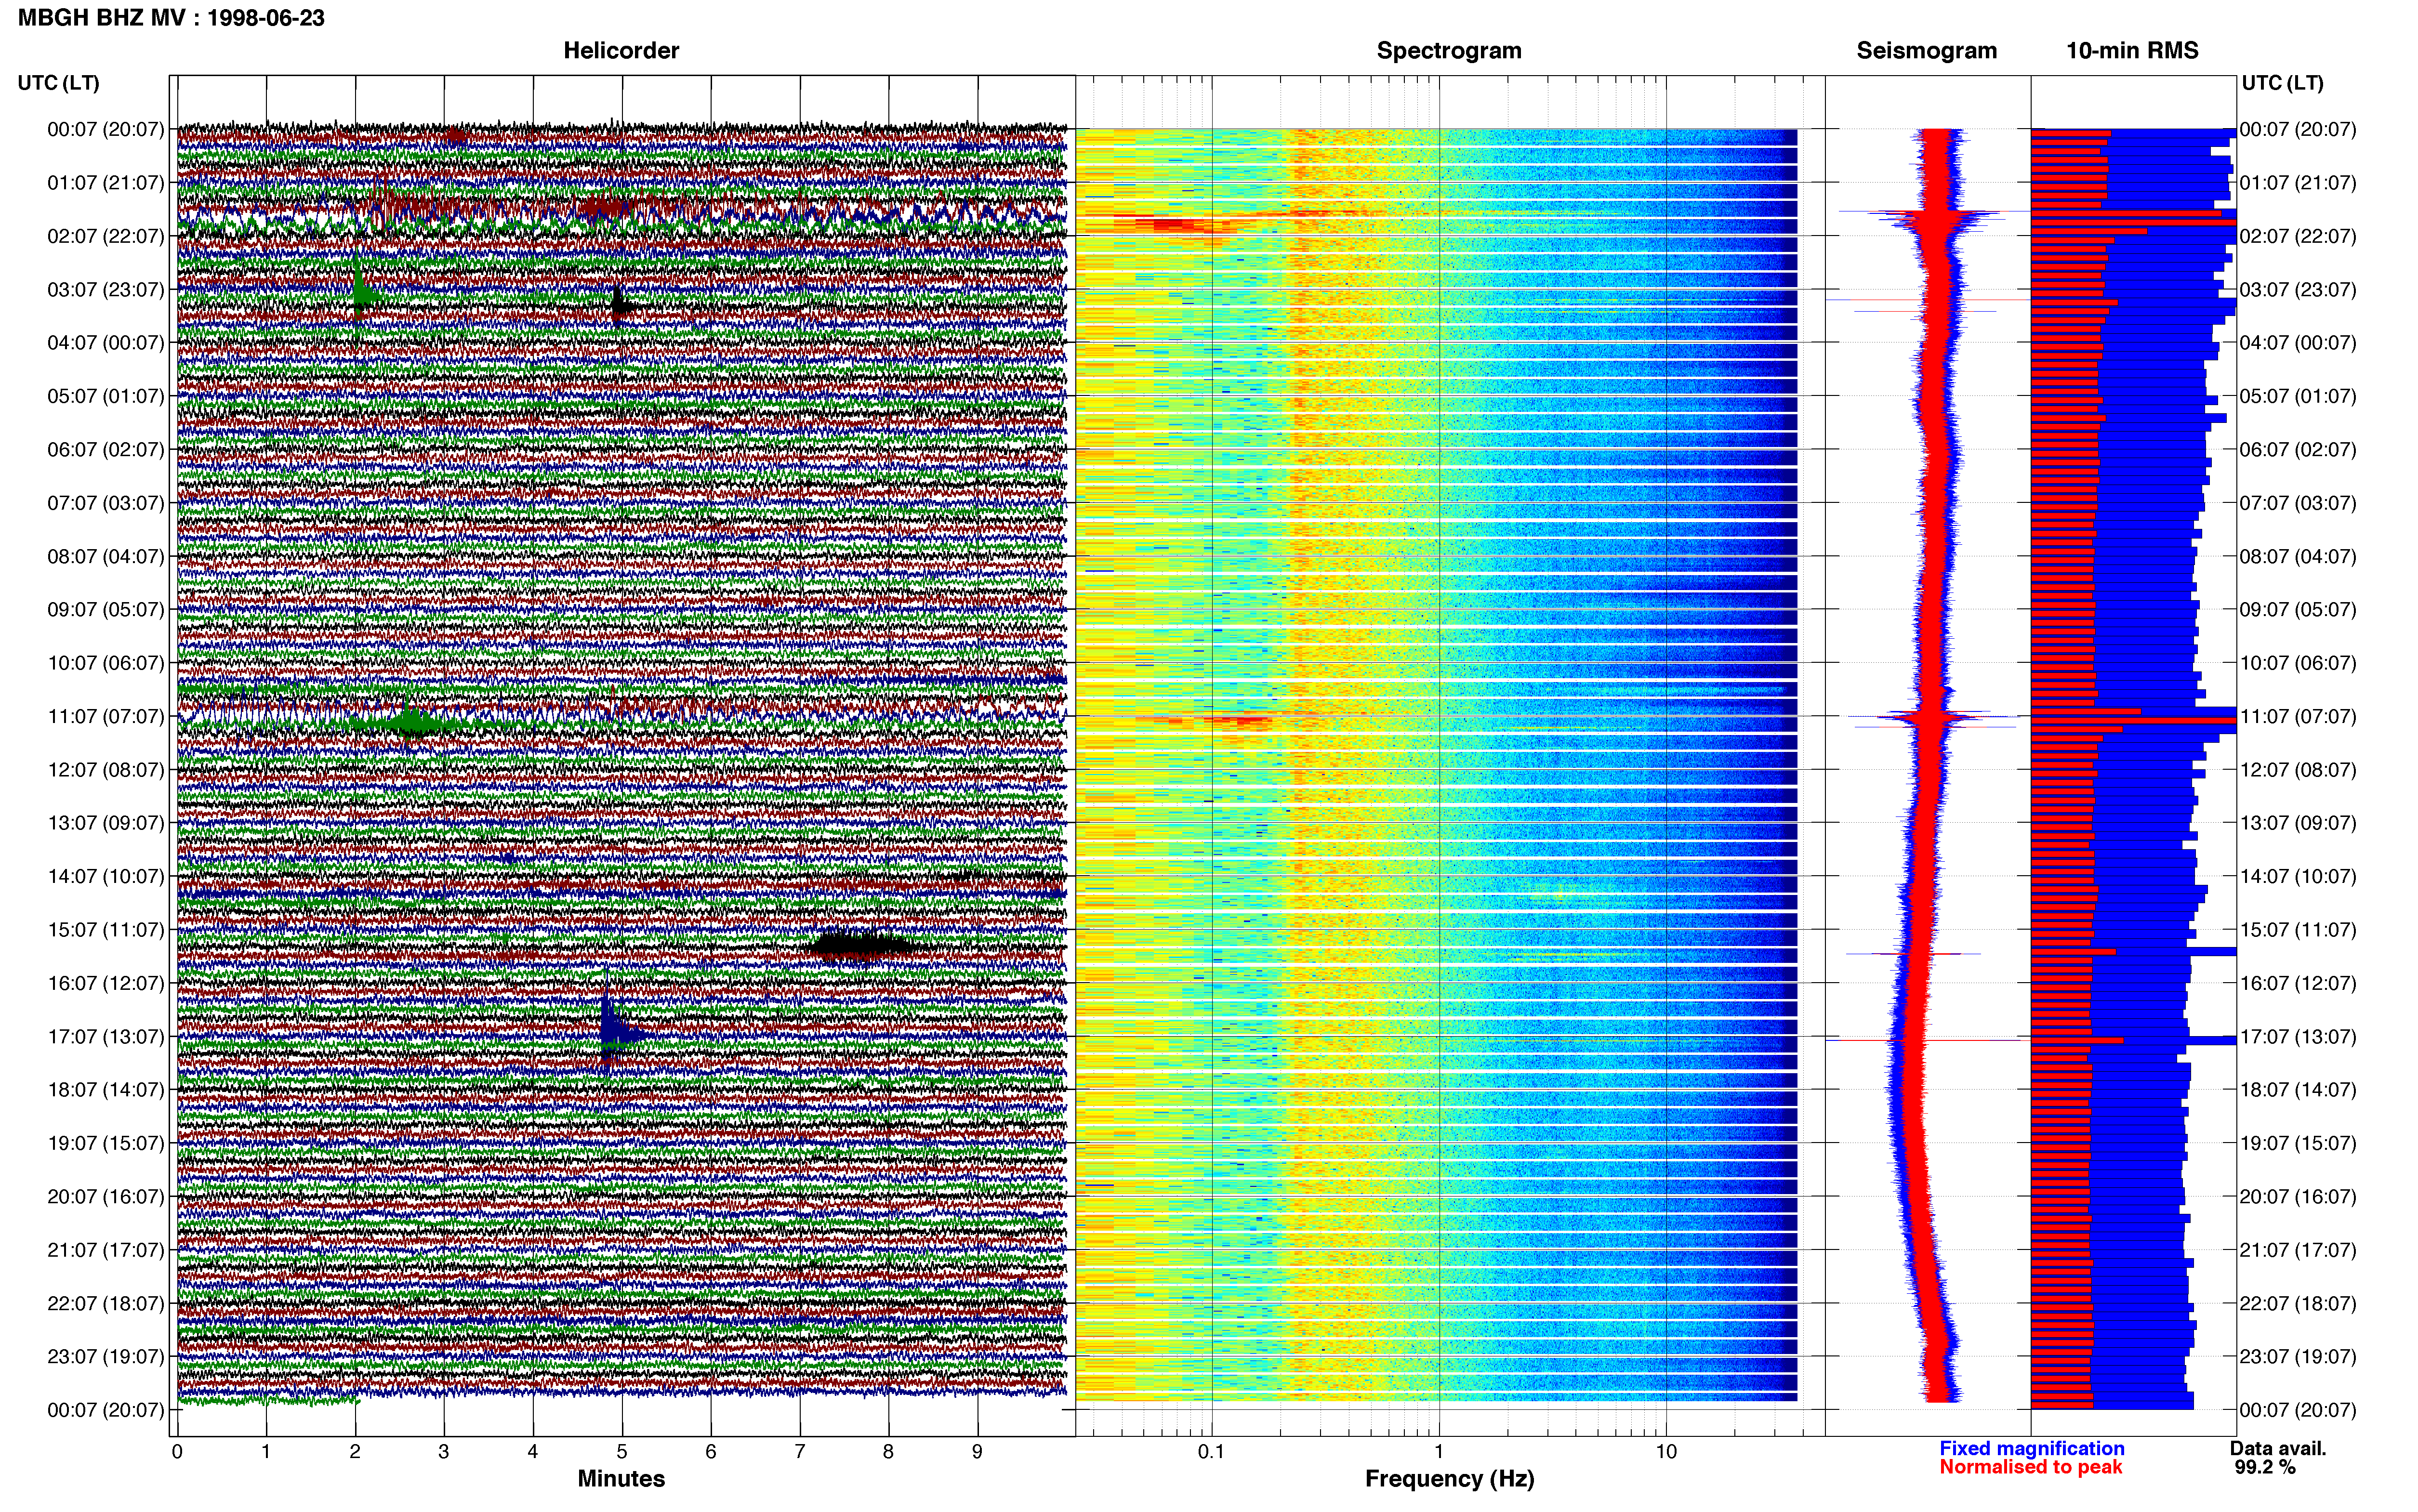2418x1512 pixels.
Task: Select the '10-min RMS' panel heading
Action: pos(2132,51)
